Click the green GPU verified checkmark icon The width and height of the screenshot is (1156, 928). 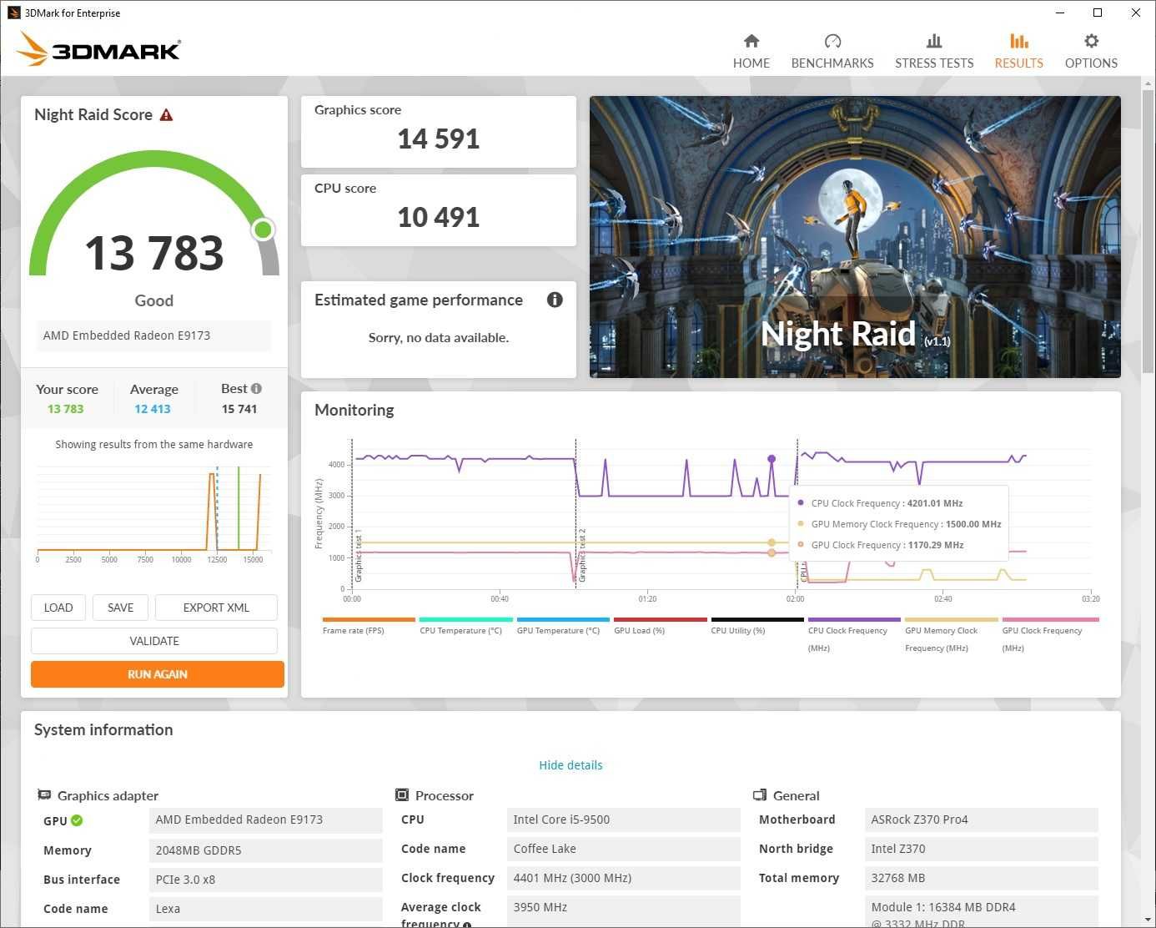77,820
